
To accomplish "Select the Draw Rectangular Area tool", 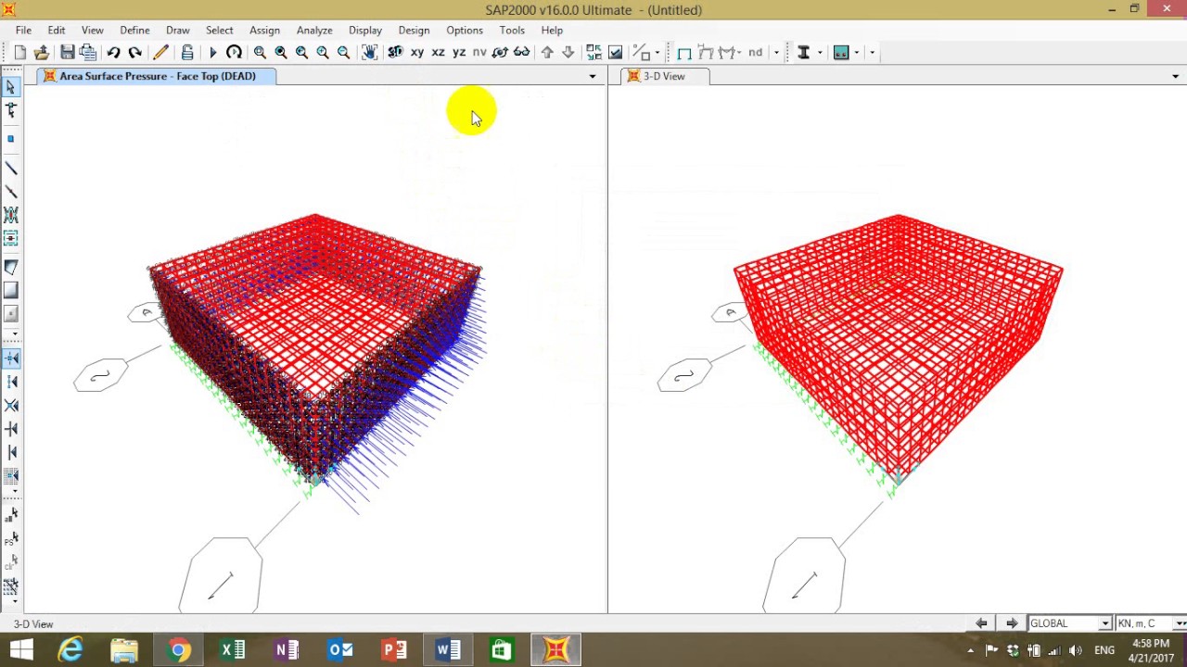I will 11,290.
